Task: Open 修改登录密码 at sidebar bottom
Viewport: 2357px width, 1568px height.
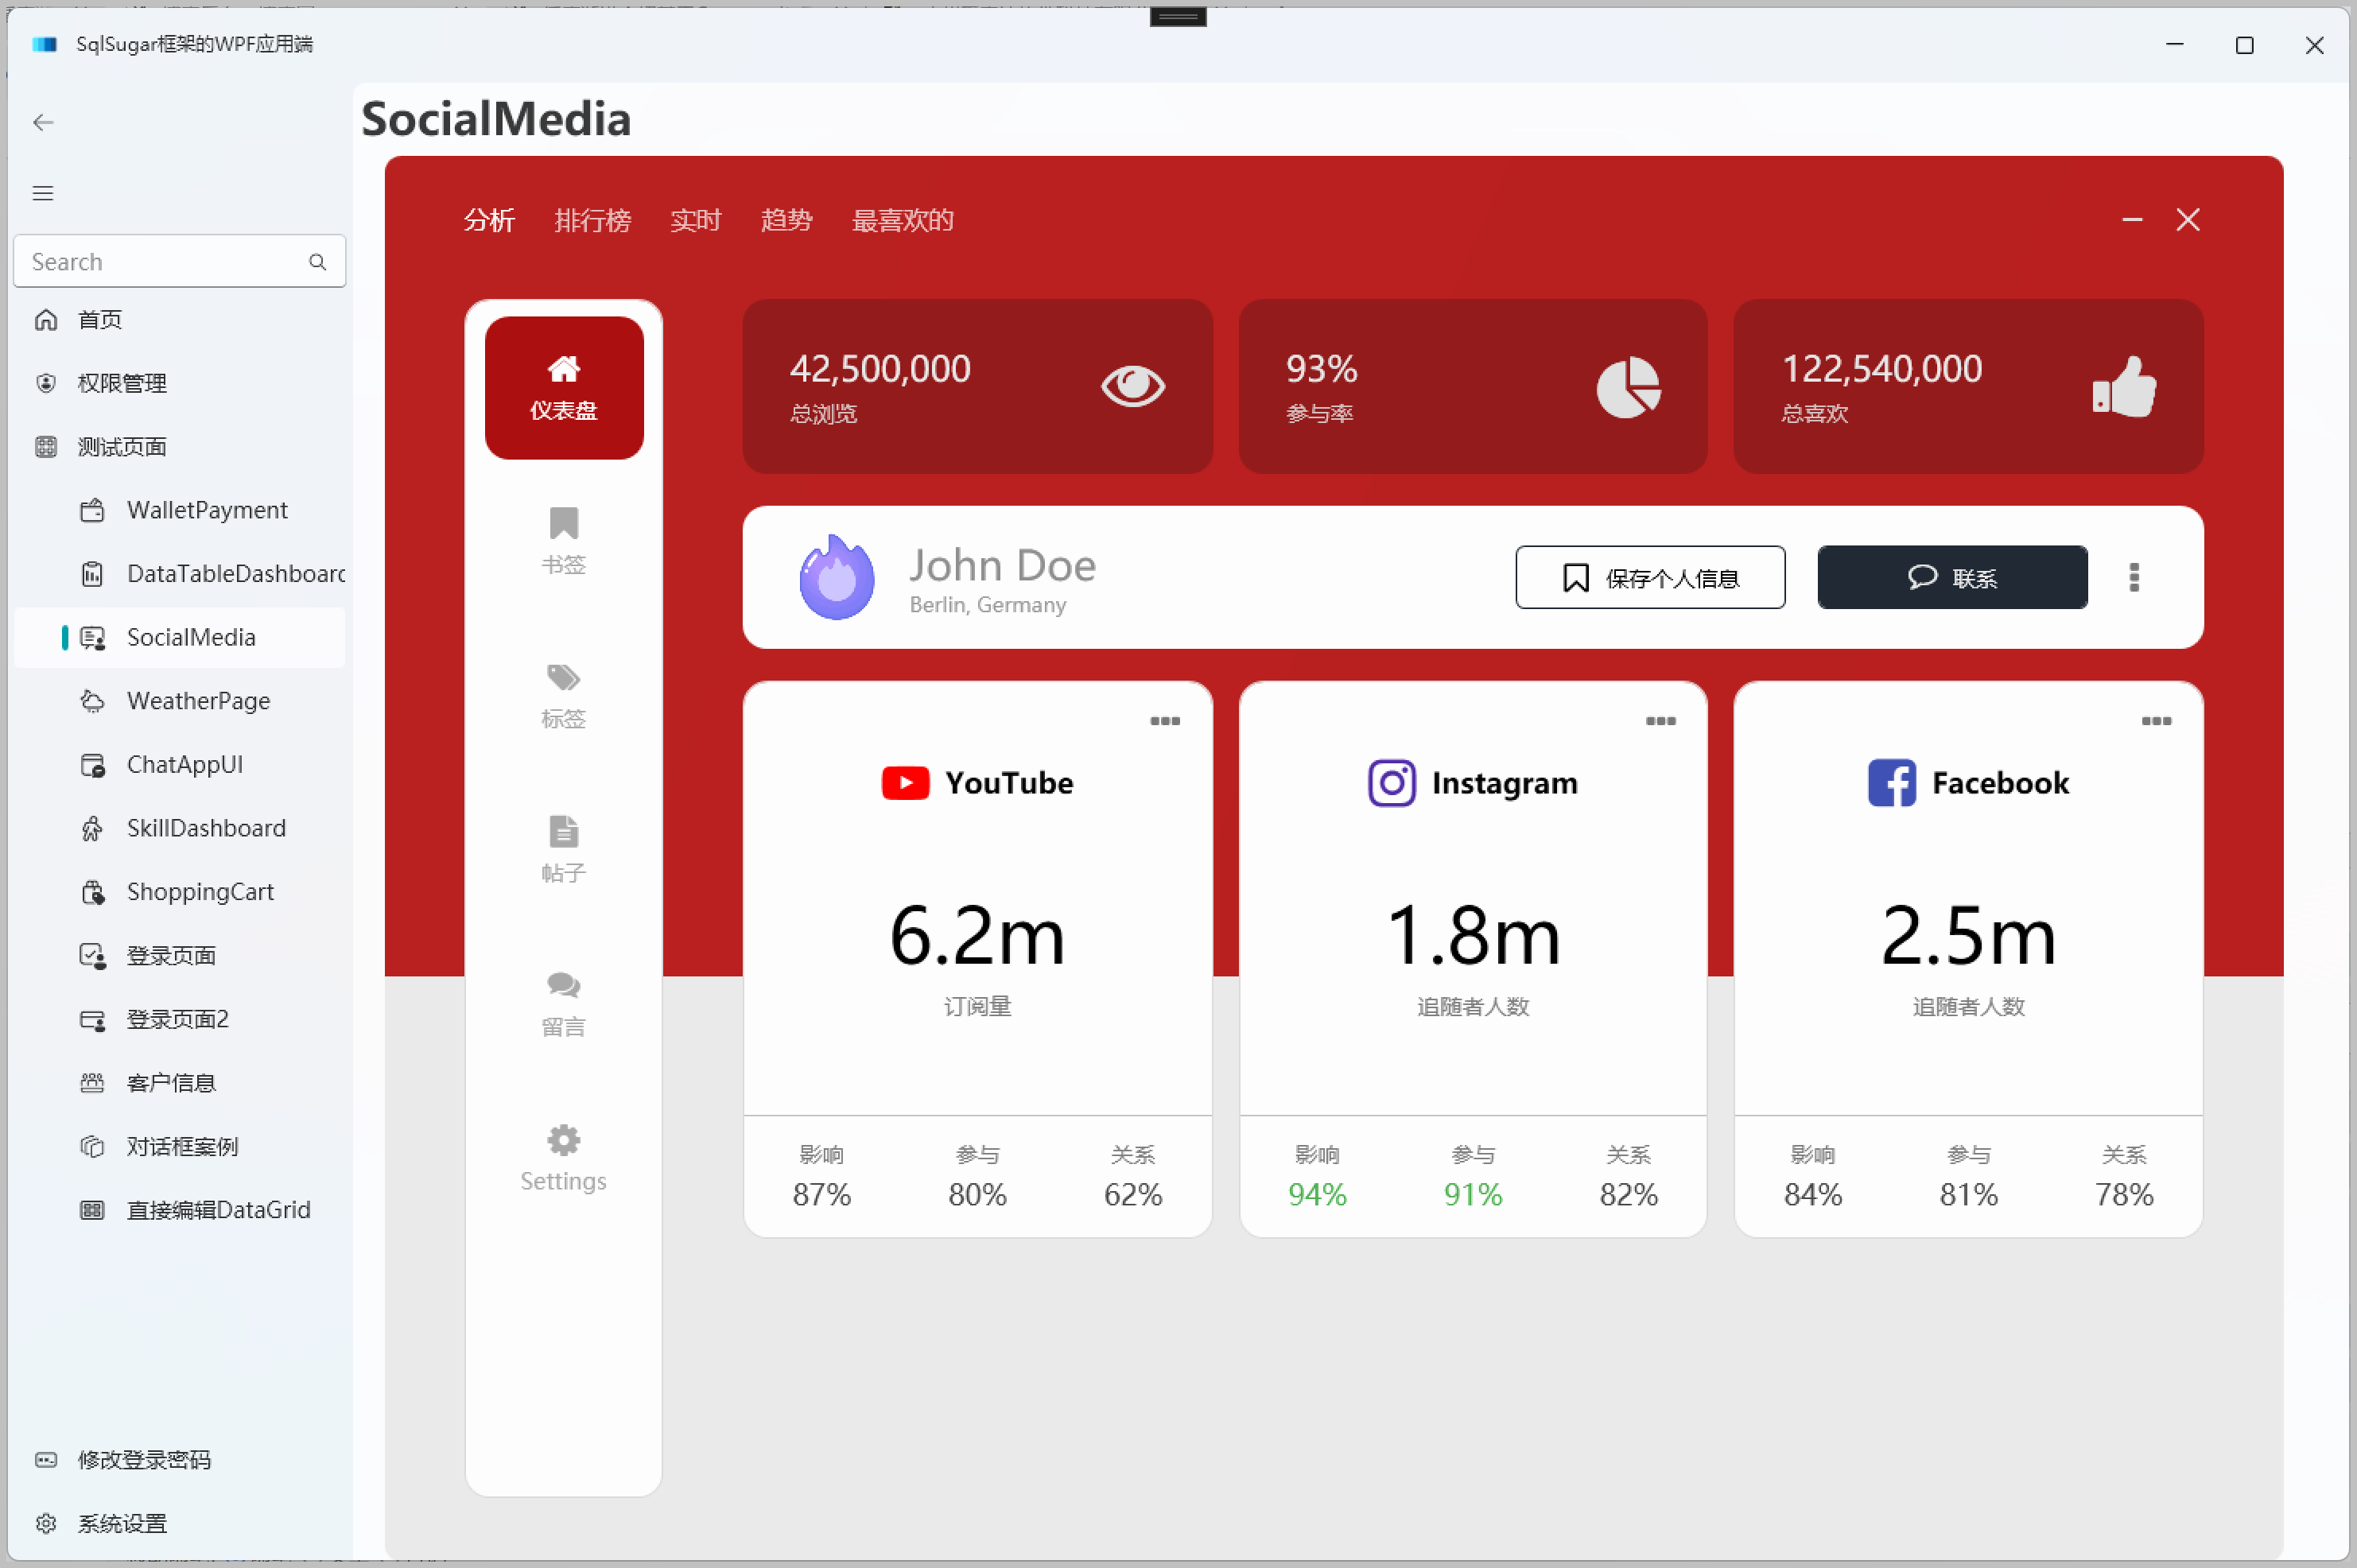Action: tap(180, 1460)
